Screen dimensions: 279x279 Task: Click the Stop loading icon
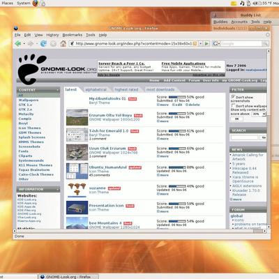click(x=53, y=43)
